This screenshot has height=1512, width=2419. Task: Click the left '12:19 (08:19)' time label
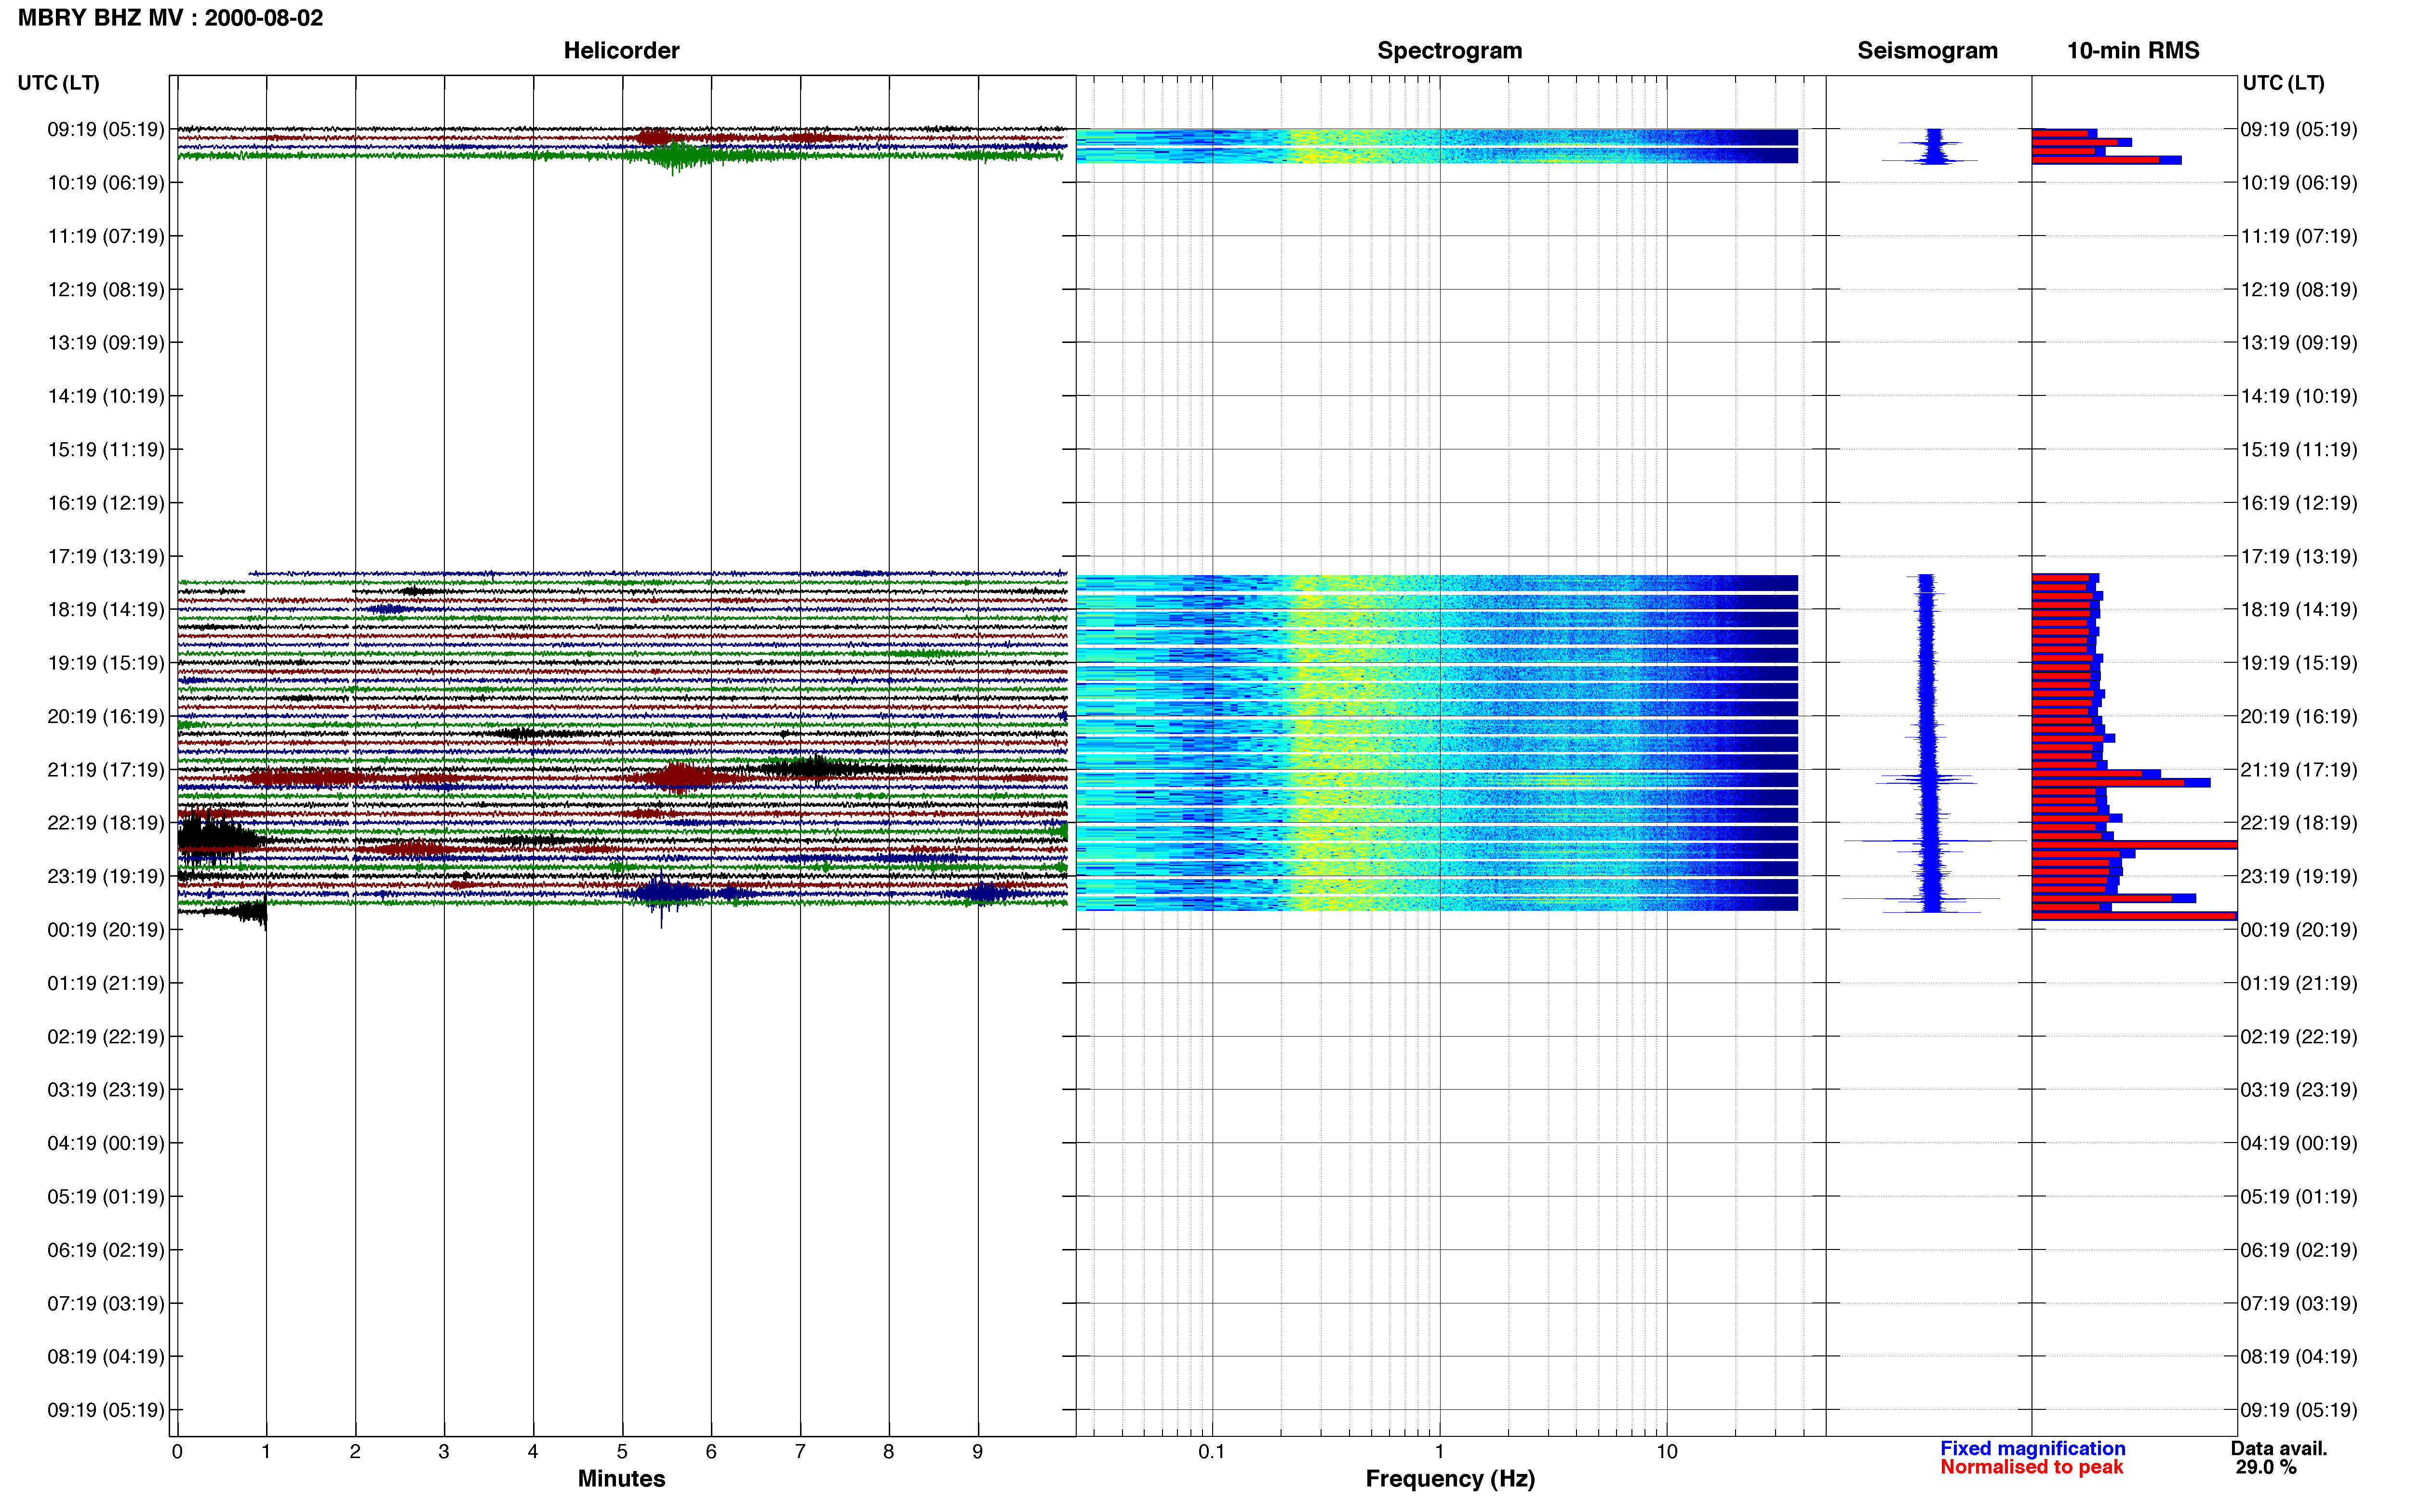coord(106,289)
